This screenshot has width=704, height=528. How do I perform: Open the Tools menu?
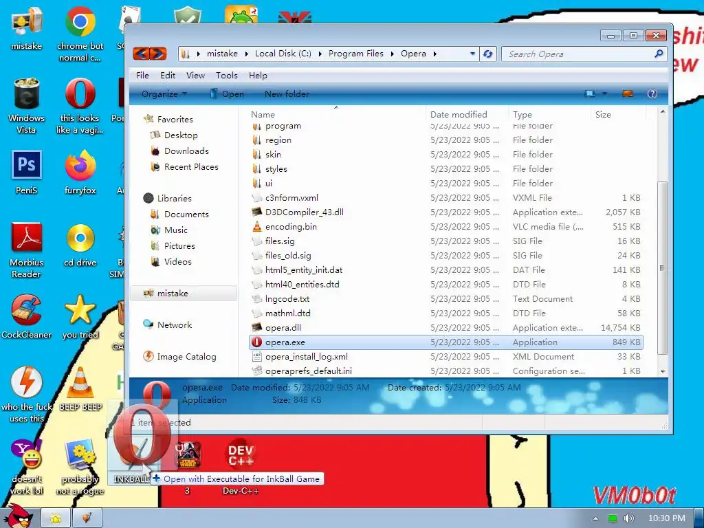pos(227,76)
